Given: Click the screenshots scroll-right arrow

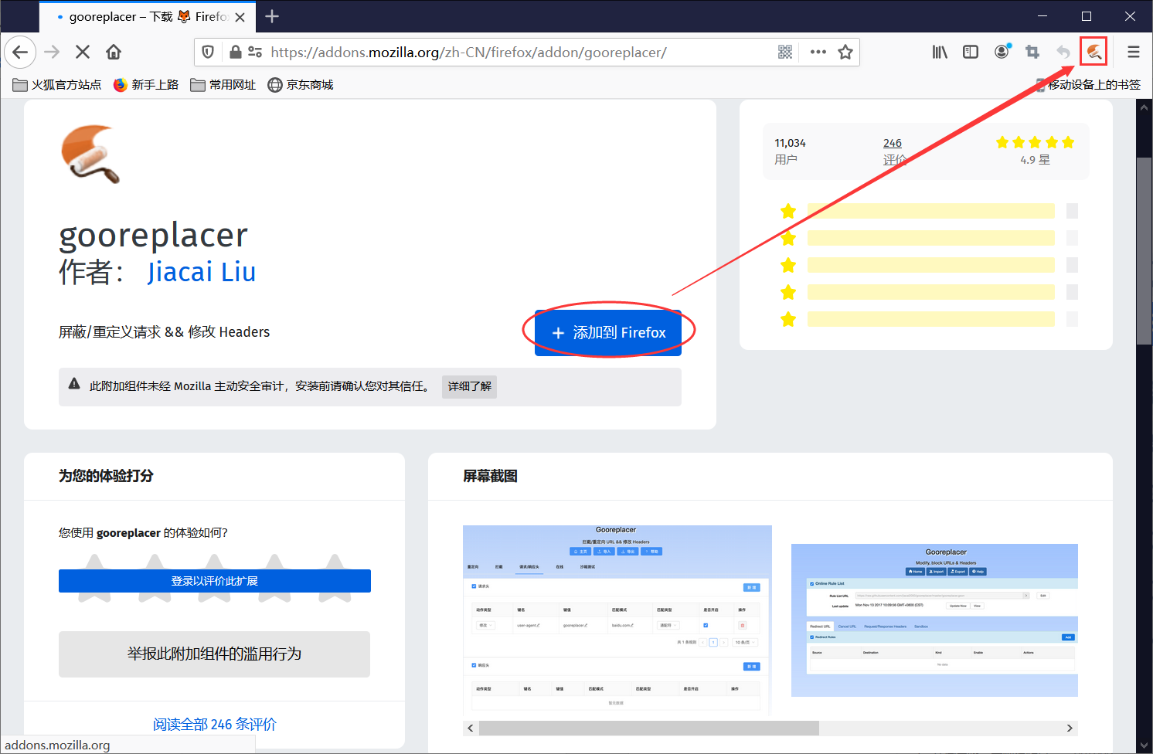Looking at the screenshot, I should [x=1070, y=729].
